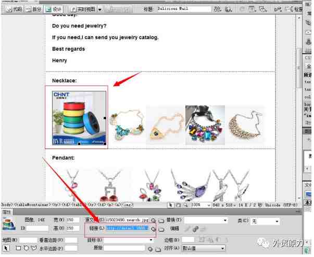
Task: Click the 'Henry' signature text
Action: (59, 60)
